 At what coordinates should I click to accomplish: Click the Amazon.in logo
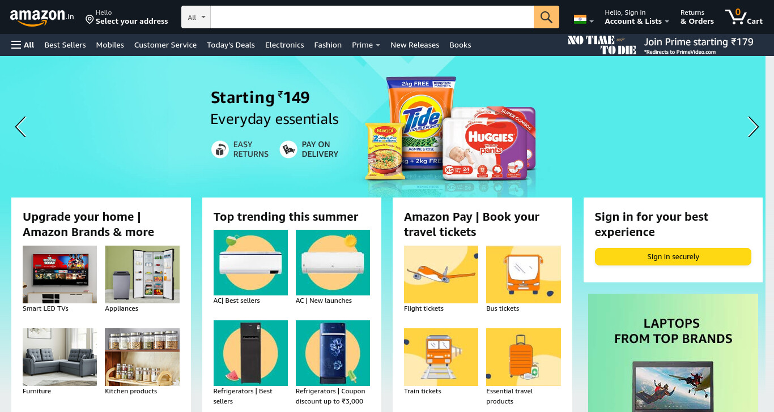point(42,18)
